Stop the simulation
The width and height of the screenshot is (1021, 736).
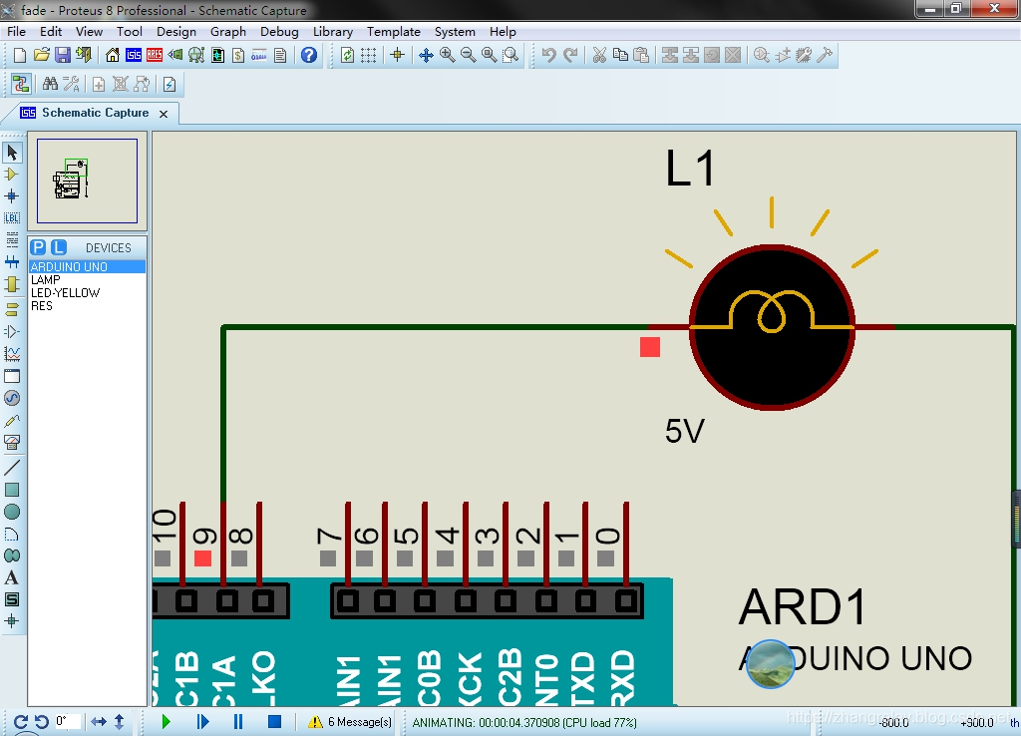pyautogui.click(x=274, y=722)
